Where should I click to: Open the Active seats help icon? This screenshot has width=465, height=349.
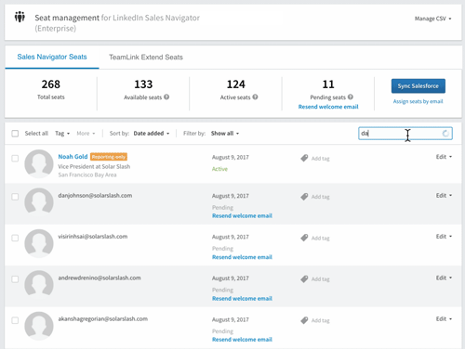[x=255, y=97]
